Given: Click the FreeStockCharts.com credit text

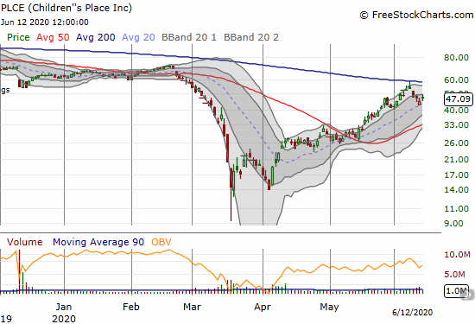Looking at the screenshot, I should pos(416,15).
